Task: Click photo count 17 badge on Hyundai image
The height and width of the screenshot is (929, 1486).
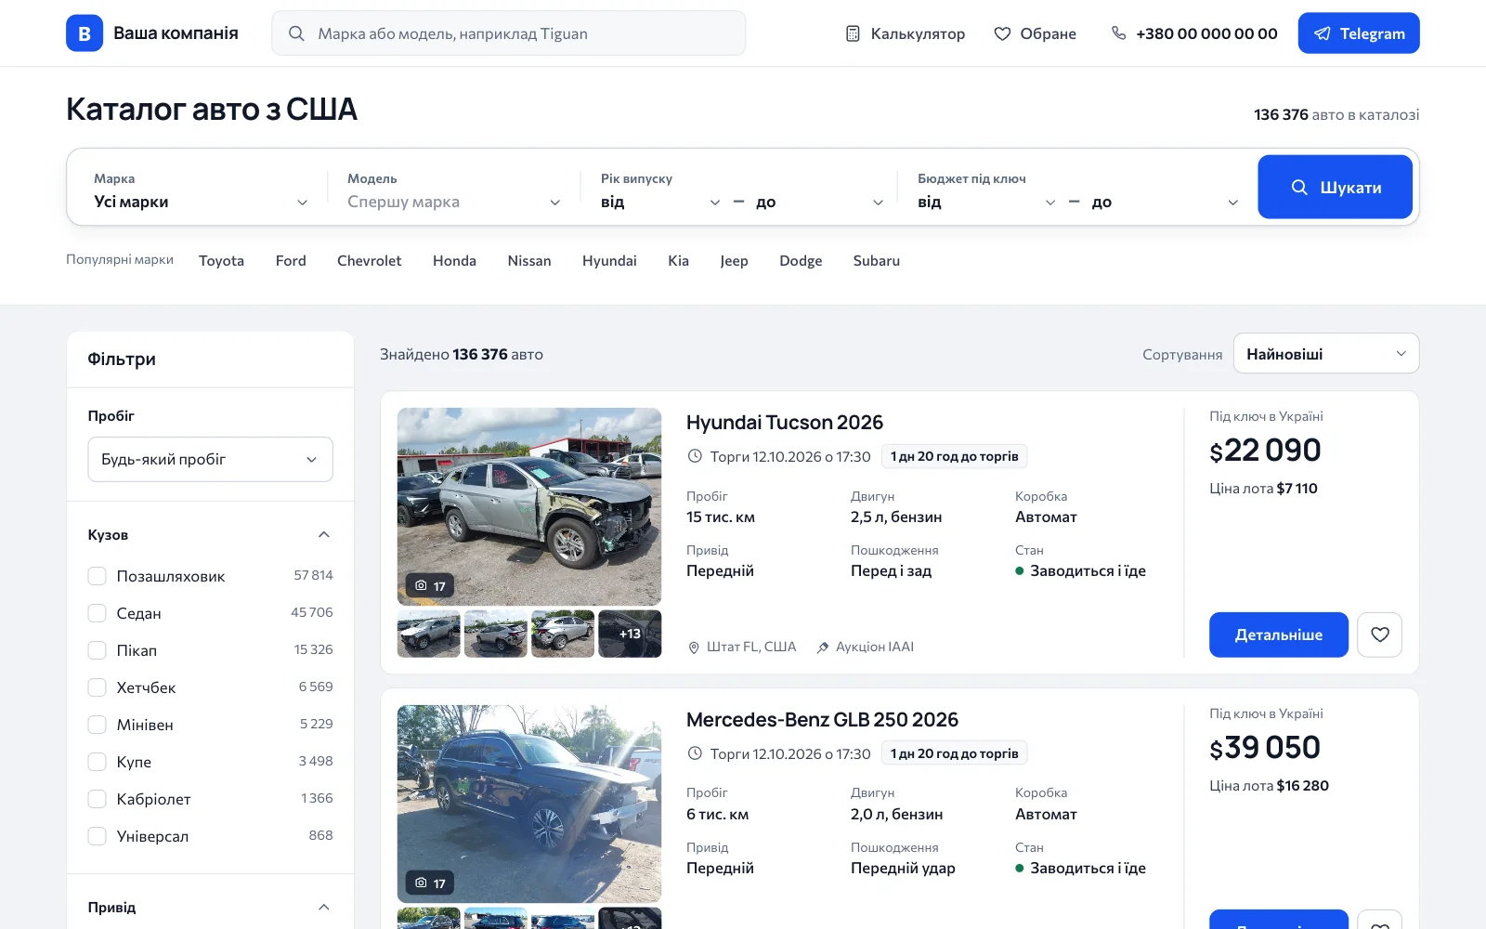Action: [430, 585]
